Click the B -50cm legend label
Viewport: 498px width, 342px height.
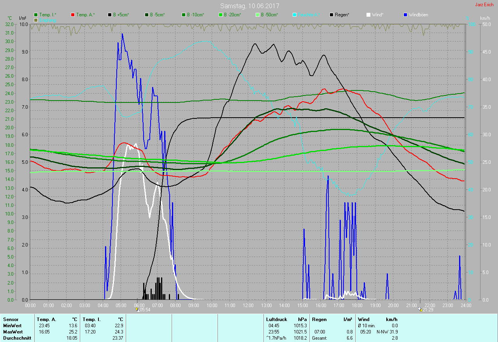pos(269,15)
